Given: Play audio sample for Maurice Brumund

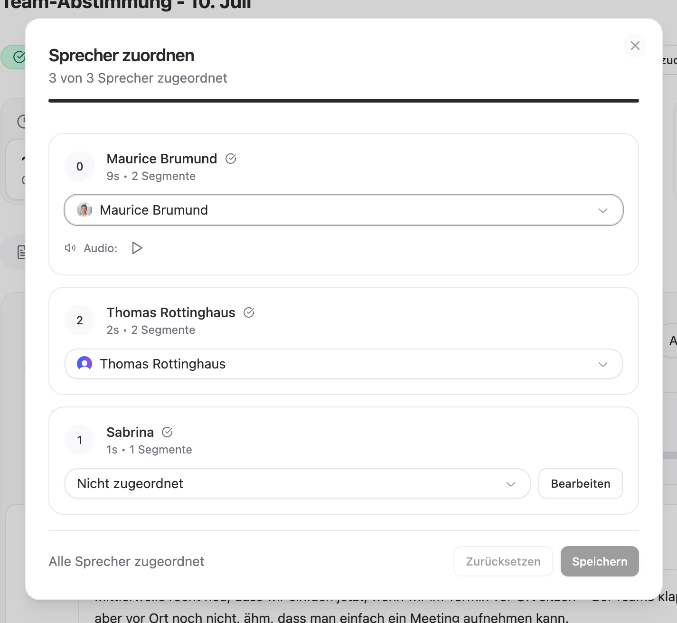Looking at the screenshot, I should (137, 248).
